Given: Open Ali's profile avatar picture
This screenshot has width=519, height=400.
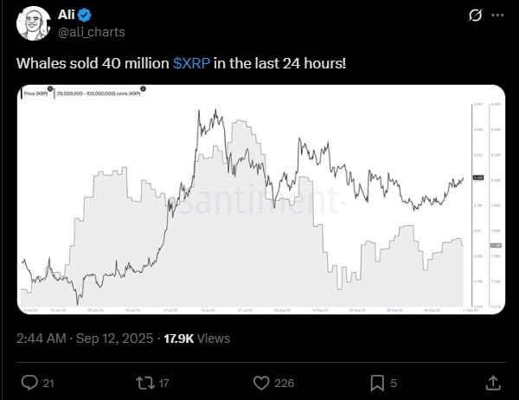Looking at the screenshot, I should pyautogui.click(x=34, y=23).
